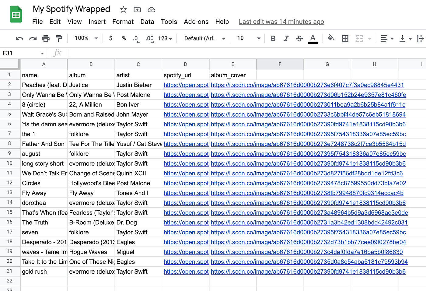Viewport: 426px width, 291px height.
Task: Open the Edit menu
Action: [55, 22]
